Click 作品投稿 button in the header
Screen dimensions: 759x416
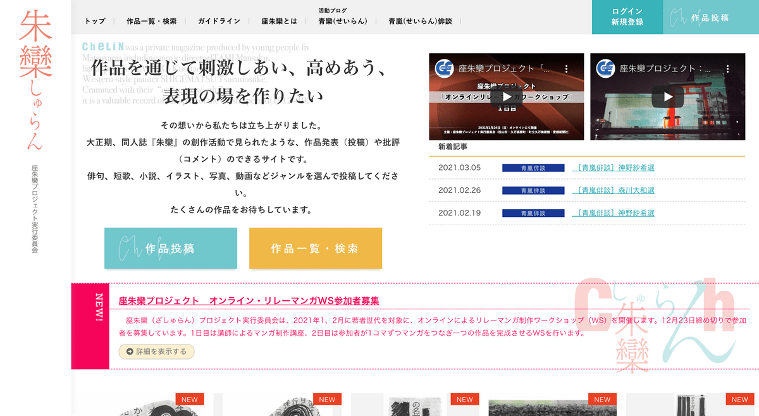[711, 17]
